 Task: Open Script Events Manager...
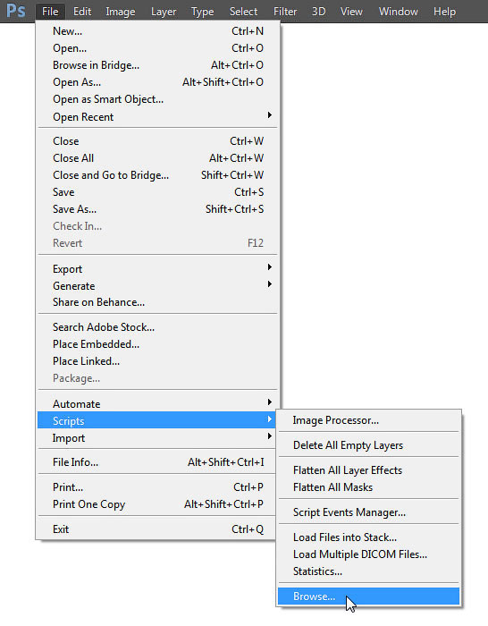pyautogui.click(x=368, y=512)
